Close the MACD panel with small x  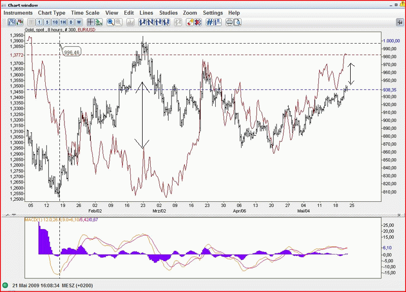399,215
